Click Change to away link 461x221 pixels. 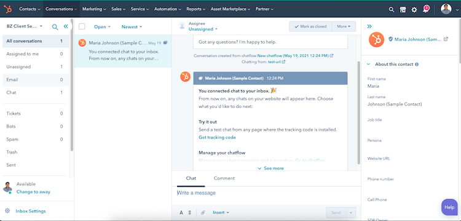point(33,192)
